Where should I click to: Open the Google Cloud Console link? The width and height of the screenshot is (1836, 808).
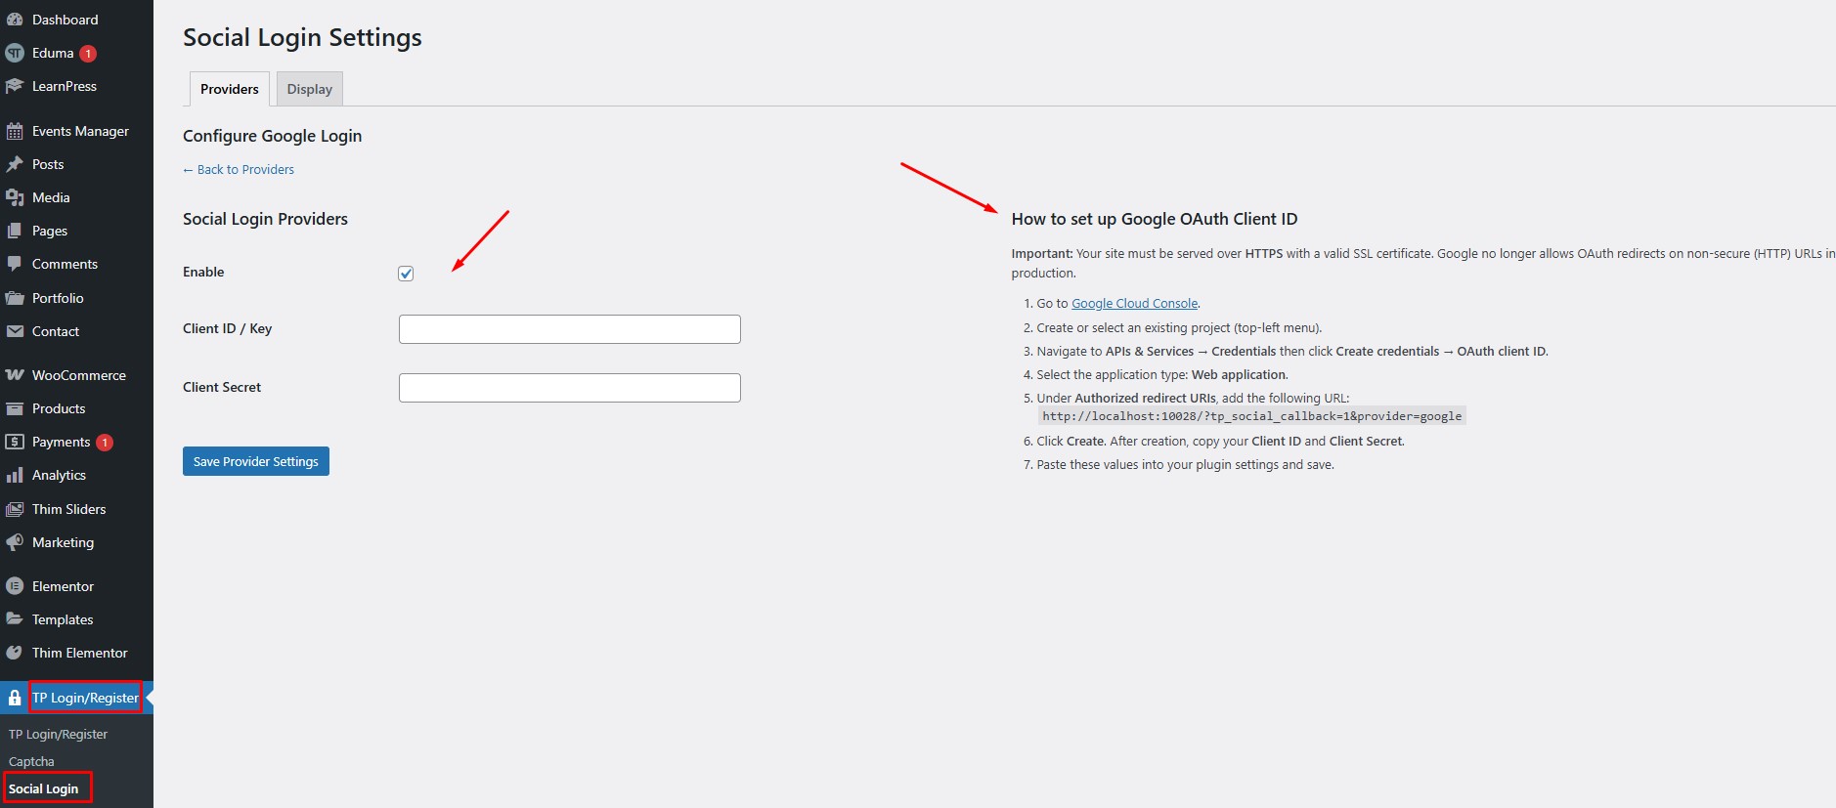pyautogui.click(x=1134, y=304)
